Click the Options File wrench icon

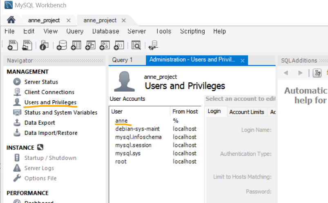(17, 178)
